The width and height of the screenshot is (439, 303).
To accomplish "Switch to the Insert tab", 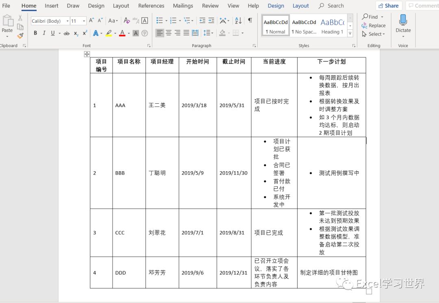I will [x=52, y=6].
